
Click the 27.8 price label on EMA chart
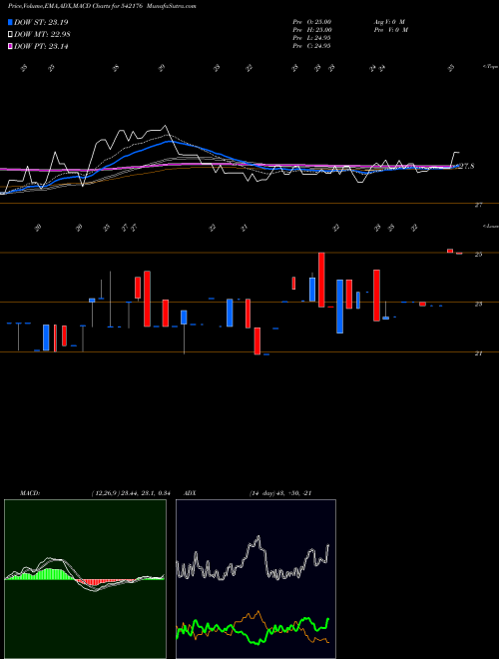(x=466, y=167)
